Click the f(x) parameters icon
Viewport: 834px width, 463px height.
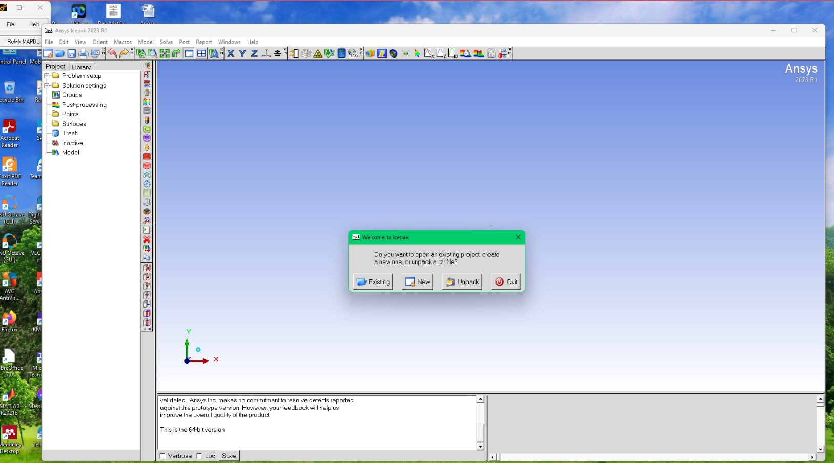click(353, 53)
